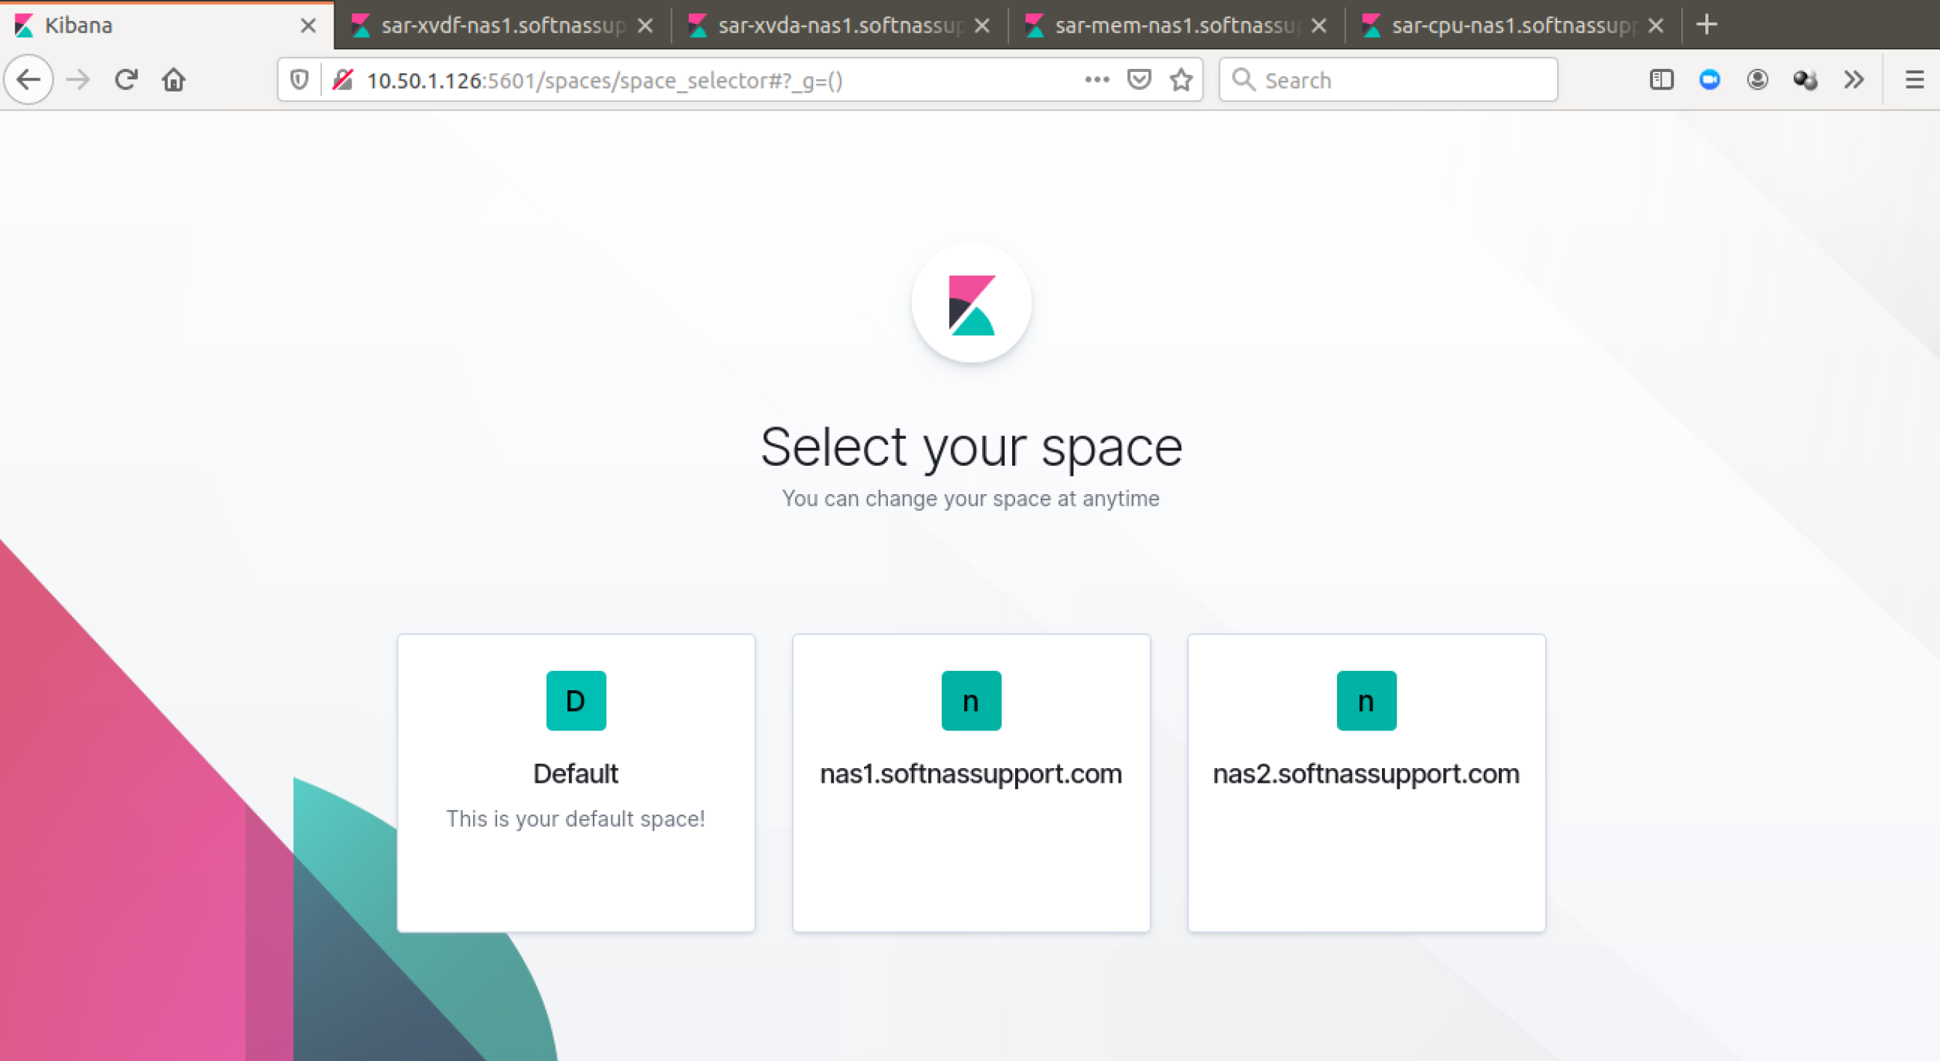Click the Back arrow button

click(x=28, y=80)
